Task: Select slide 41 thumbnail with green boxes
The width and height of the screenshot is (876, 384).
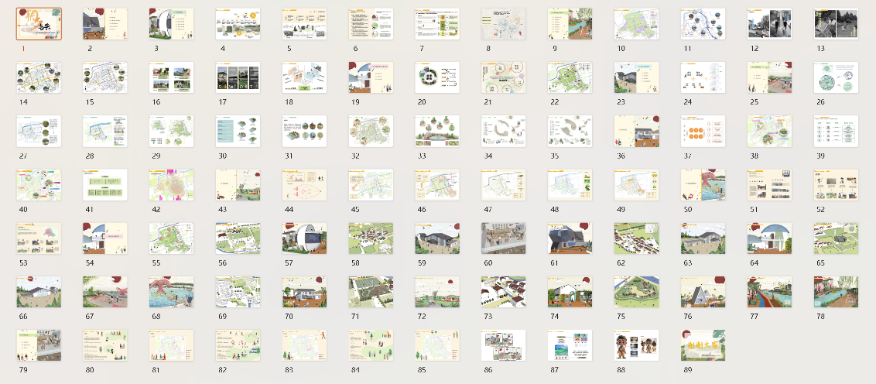Action: coord(105,185)
